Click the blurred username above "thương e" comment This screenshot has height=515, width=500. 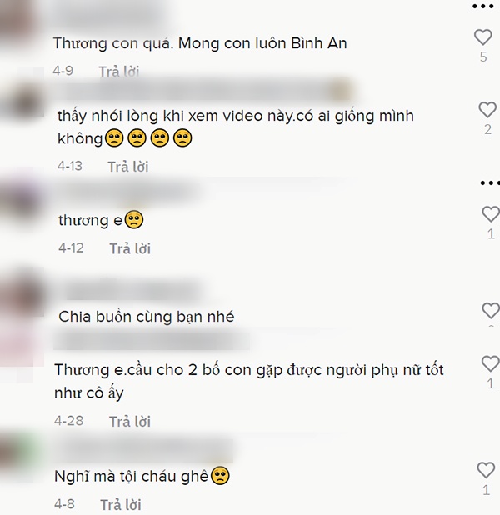(x=130, y=192)
